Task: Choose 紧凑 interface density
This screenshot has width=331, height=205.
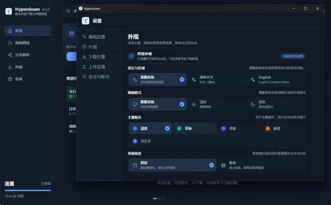Action: point(261,165)
